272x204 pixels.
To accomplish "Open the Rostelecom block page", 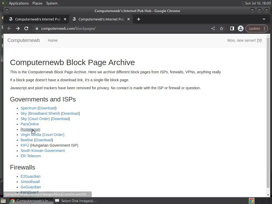I will (x=30, y=129).
